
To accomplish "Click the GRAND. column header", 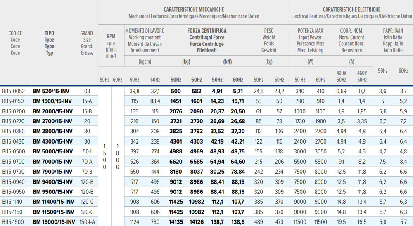I will tap(87, 33).
